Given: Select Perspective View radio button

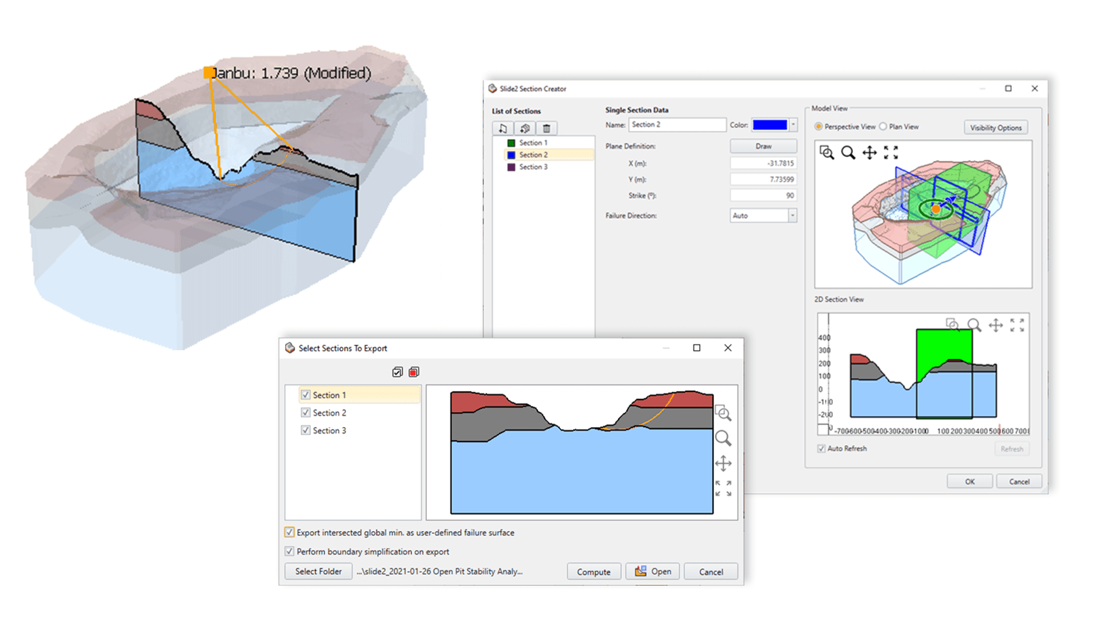Looking at the screenshot, I should (x=818, y=127).
